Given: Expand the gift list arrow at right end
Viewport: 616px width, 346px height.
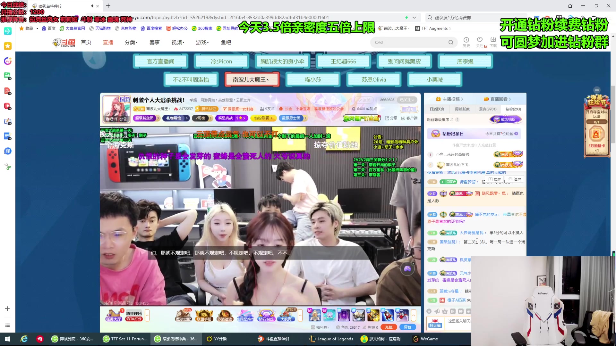Looking at the screenshot, I should coord(414,315).
